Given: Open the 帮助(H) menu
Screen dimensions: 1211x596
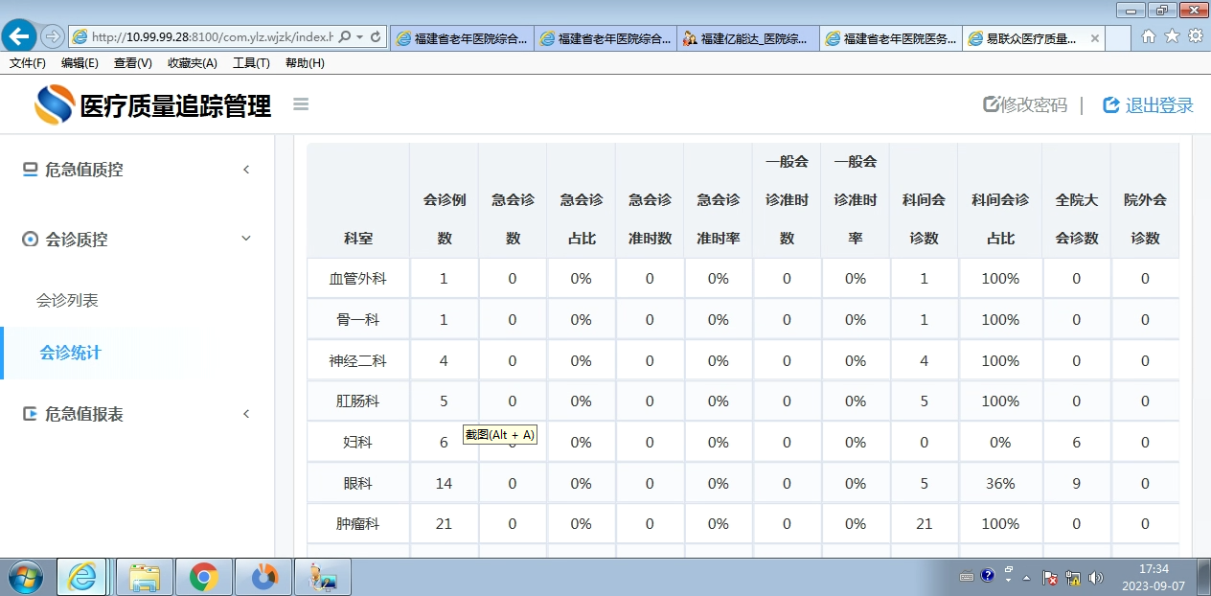Looking at the screenshot, I should click(305, 63).
